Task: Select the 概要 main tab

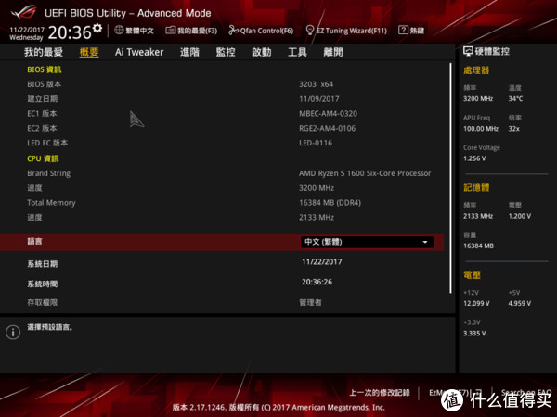Action: 89,52
